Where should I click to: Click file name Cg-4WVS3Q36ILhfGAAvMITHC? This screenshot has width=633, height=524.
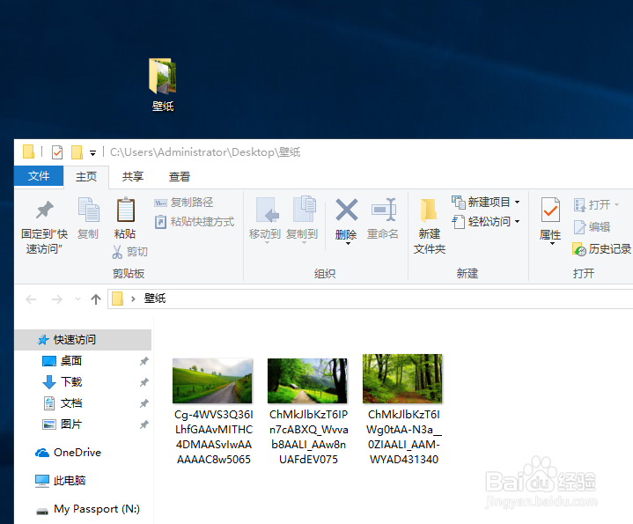click(214, 437)
